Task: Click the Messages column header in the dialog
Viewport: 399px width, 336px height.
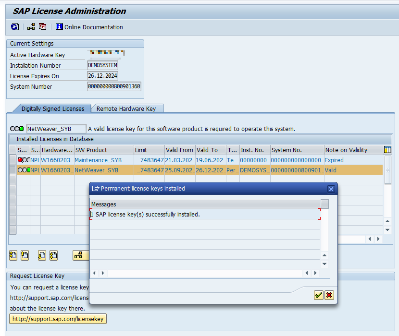Action: pyautogui.click(x=205, y=204)
